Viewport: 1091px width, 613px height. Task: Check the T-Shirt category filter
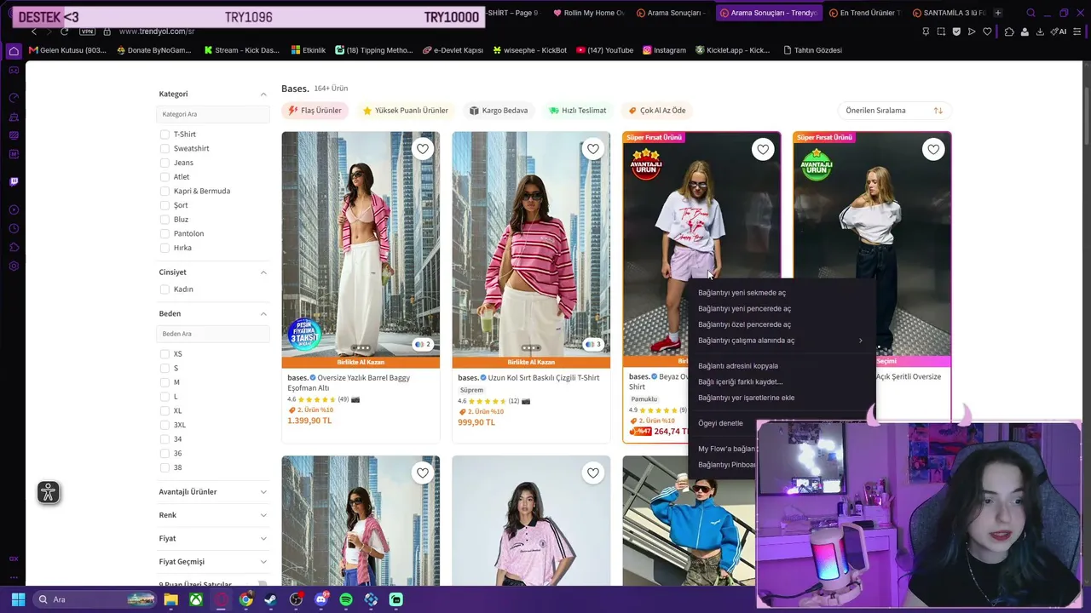coord(165,135)
